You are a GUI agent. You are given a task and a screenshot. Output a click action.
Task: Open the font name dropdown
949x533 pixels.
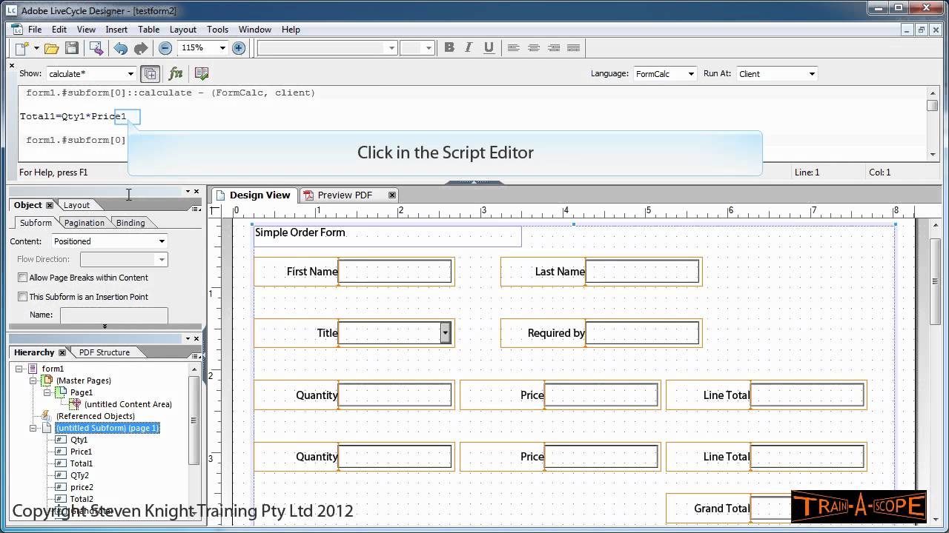click(392, 48)
